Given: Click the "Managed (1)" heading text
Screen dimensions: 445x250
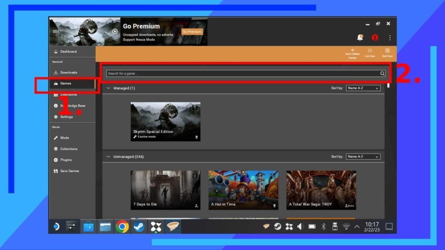Looking at the screenshot, I should coord(124,88).
